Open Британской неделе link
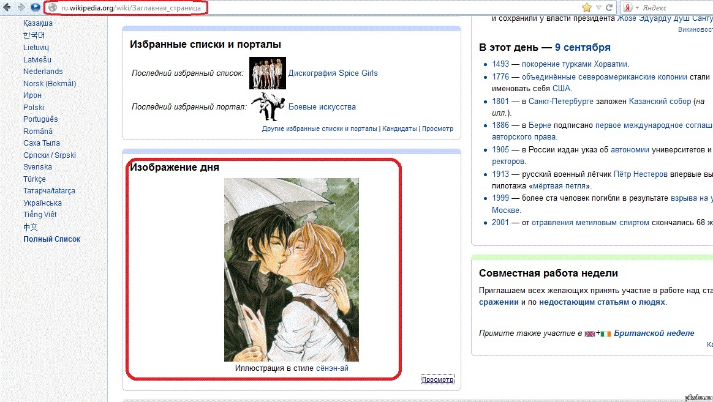Image resolution: width=713 pixels, height=402 pixels. [x=654, y=333]
